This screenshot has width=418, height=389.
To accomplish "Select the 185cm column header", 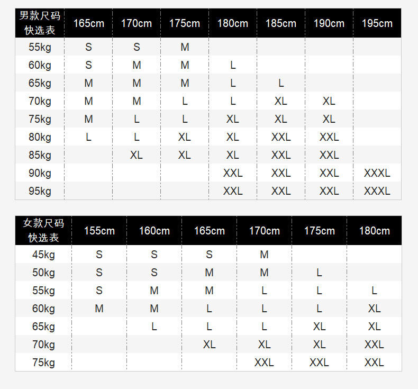I will tap(281, 23).
